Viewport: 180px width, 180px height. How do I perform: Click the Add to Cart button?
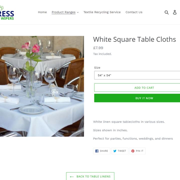137,87
